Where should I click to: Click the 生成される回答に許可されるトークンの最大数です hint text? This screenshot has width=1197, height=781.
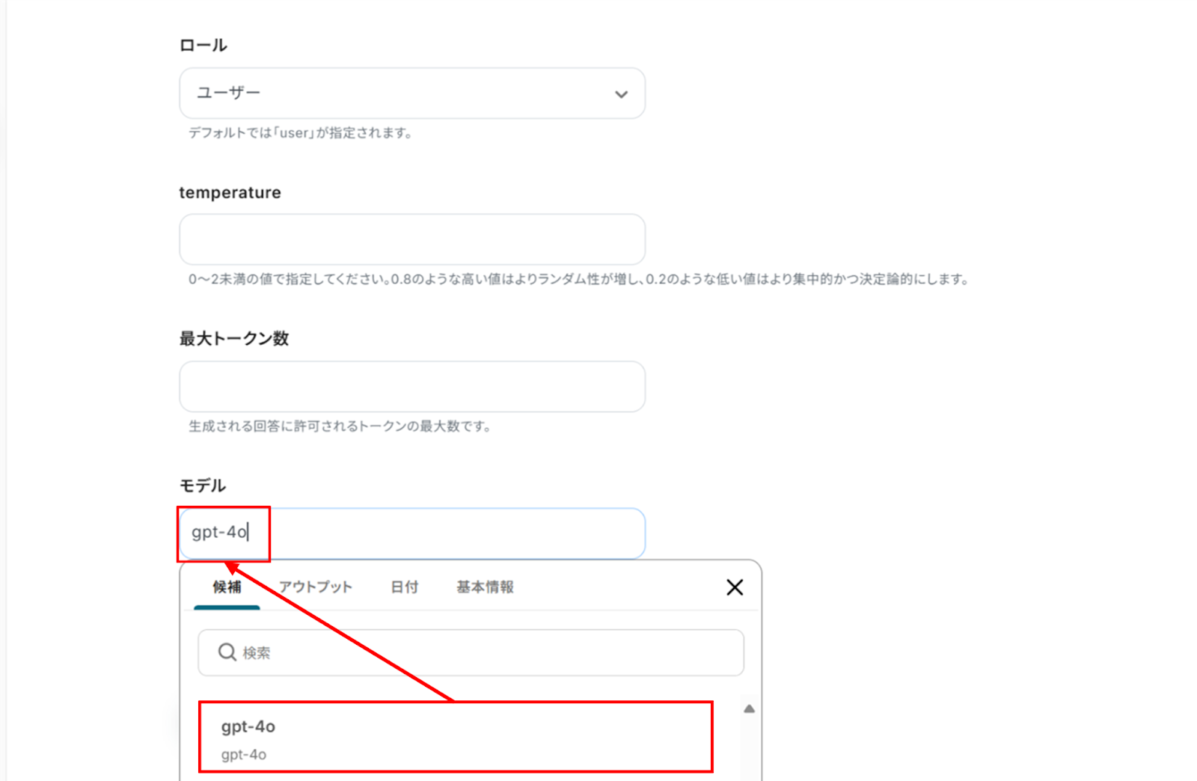pos(340,426)
